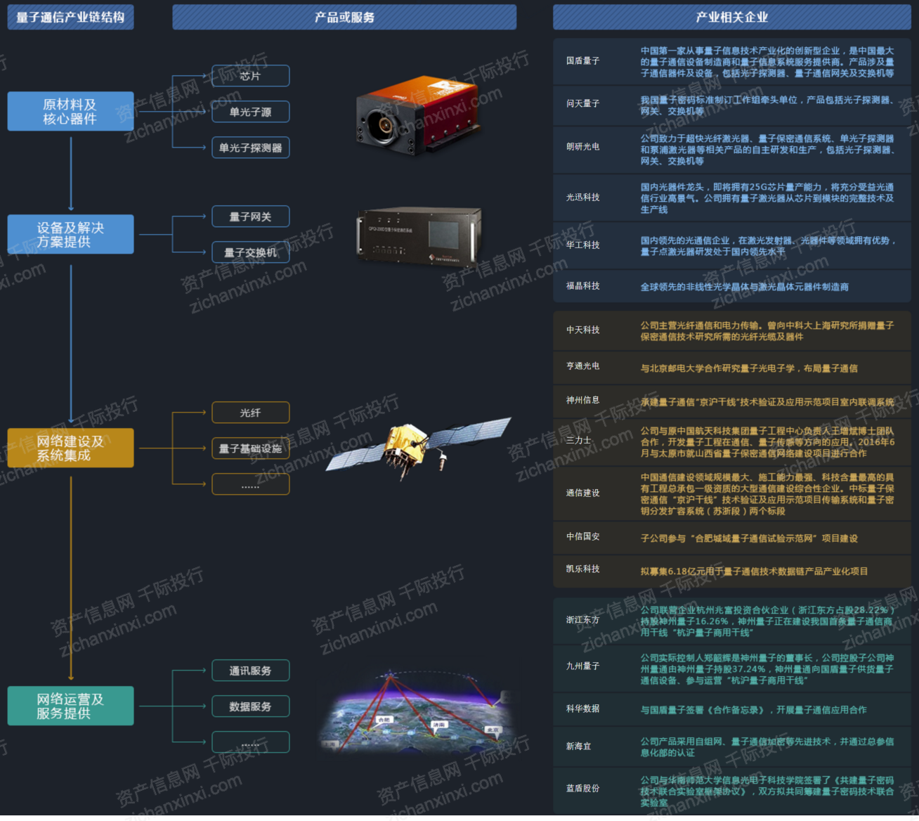Click the 芯片 product box

tap(250, 76)
